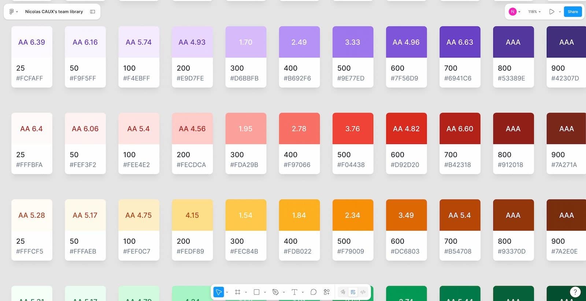Expand main menu dropdown chevron next to Figma logo
Screen dimensions: 586x301
[17, 12]
